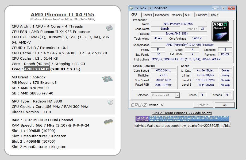
Task: Click the AMD Phenom II logo image
Action: tap(220, 31)
